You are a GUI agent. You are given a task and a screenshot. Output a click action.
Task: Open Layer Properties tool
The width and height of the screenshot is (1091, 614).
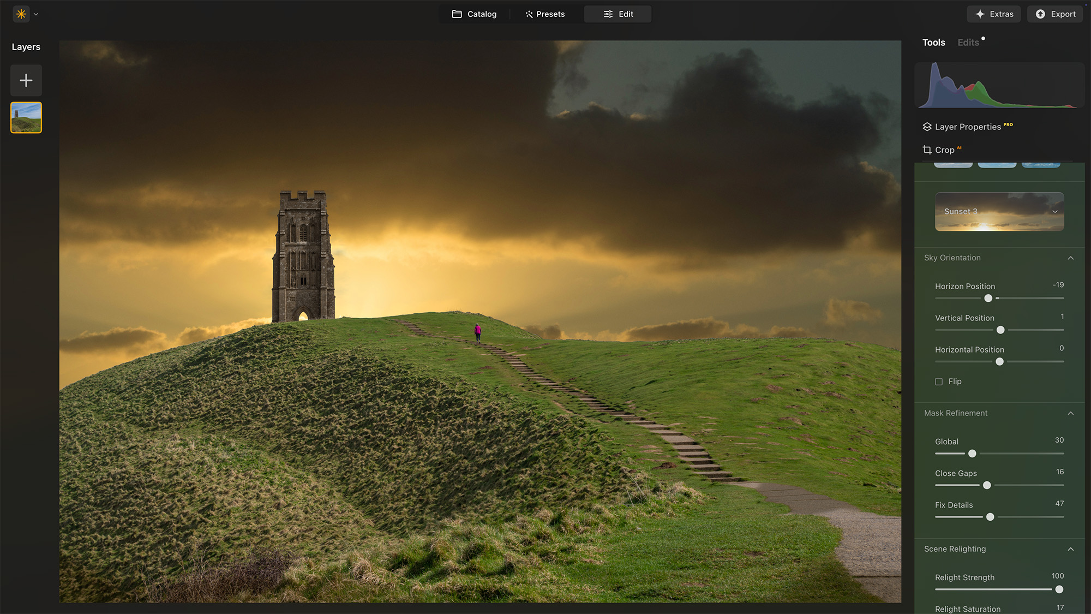point(968,127)
